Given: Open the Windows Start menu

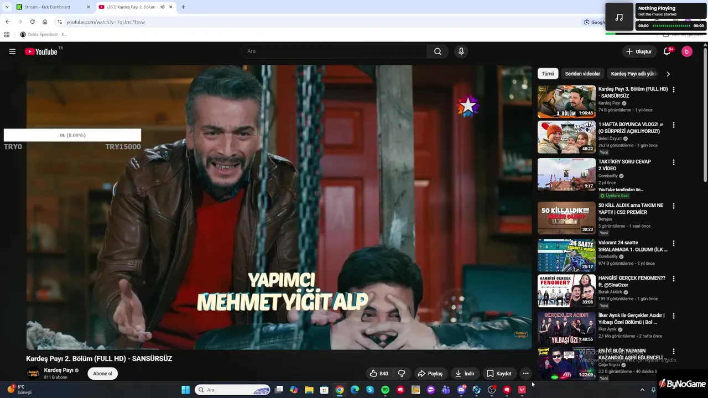Looking at the screenshot, I should 185,390.
